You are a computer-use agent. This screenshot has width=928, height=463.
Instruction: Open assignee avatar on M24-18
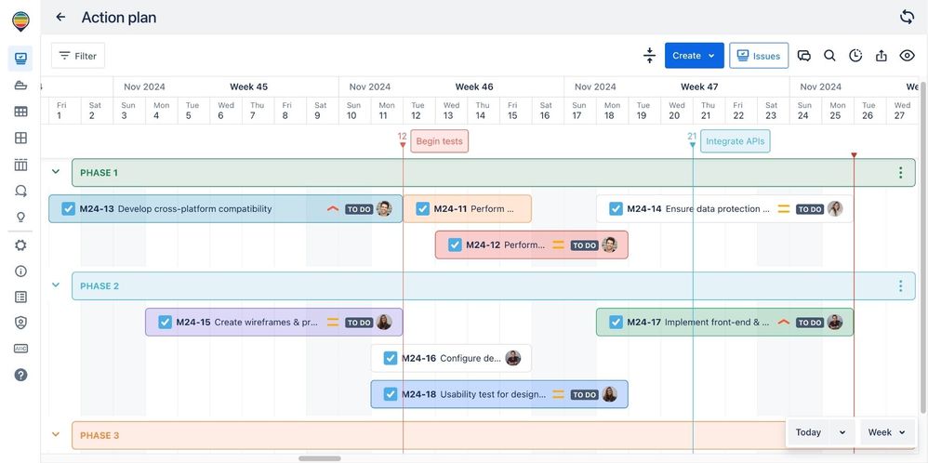click(x=610, y=394)
